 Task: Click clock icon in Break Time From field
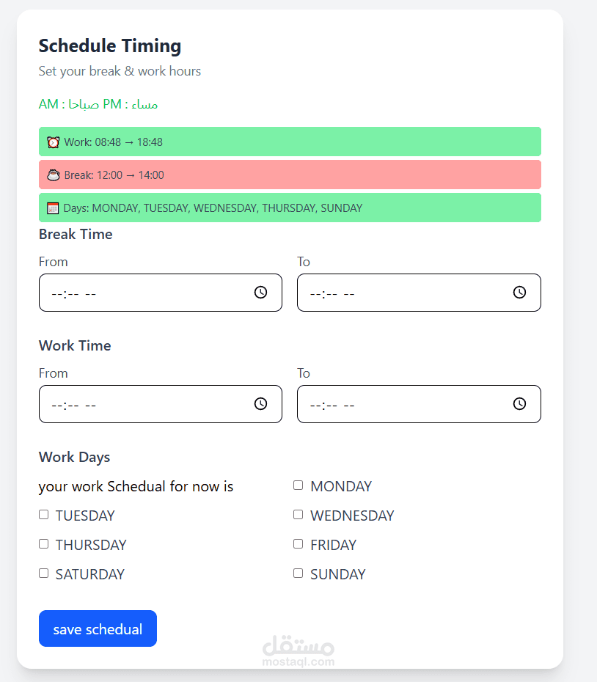(x=260, y=293)
